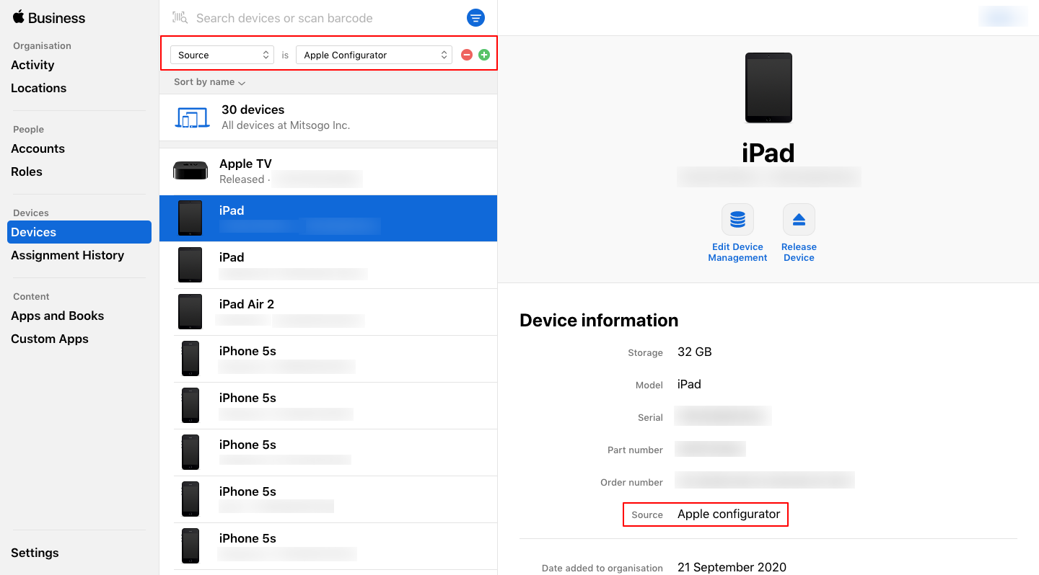Viewport: 1039px width, 575px height.
Task: Click the large iPad title in details
Action: point(768,153)
